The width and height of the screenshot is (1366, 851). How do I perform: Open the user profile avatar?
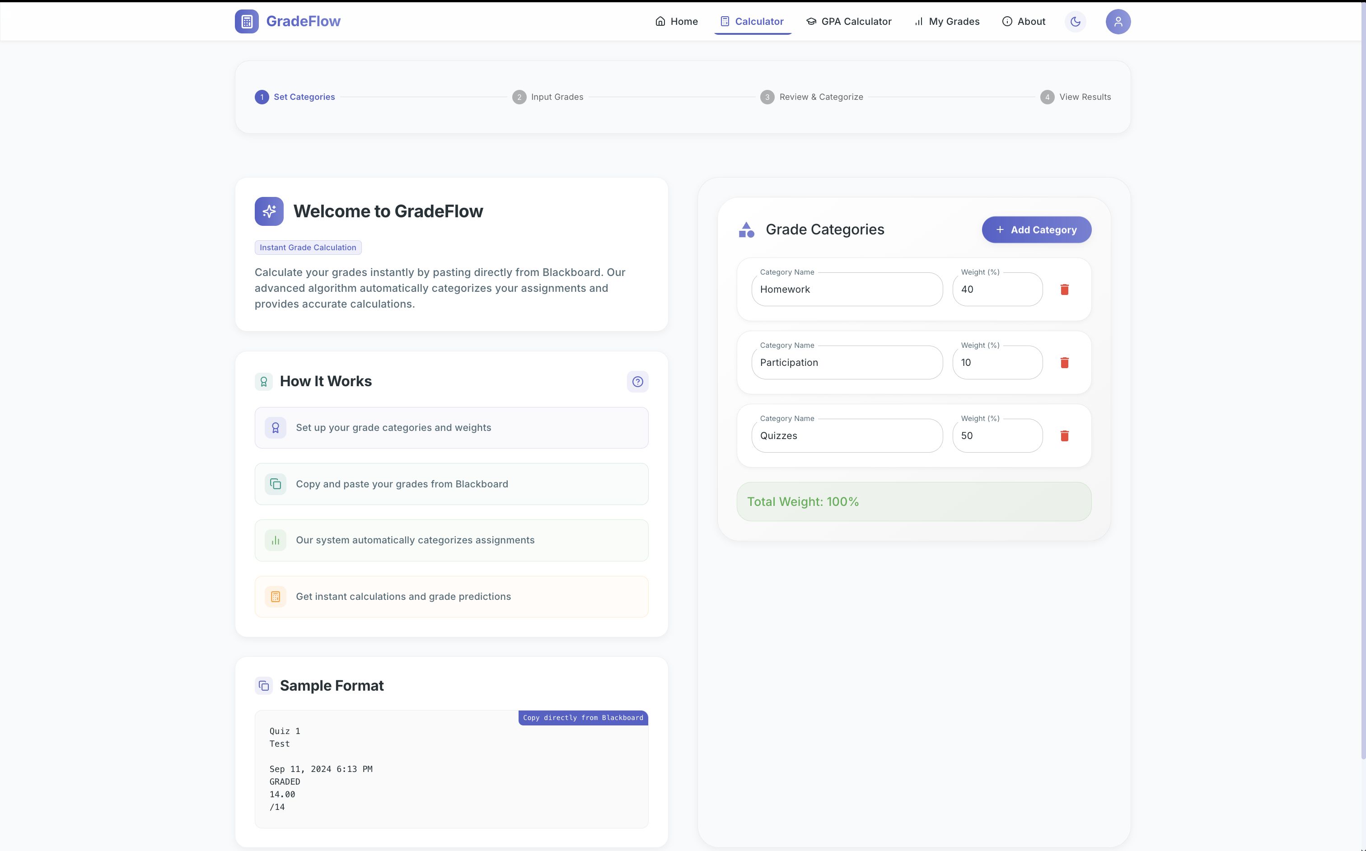1118,21
